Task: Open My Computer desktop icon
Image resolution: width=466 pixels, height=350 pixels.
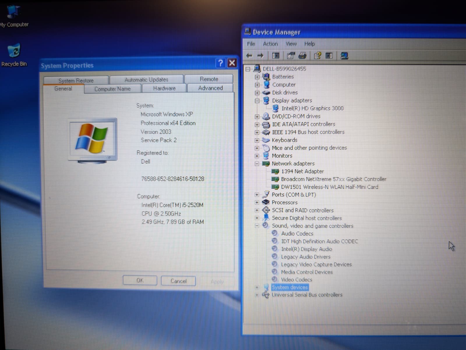Action: (x=13, y=16)
